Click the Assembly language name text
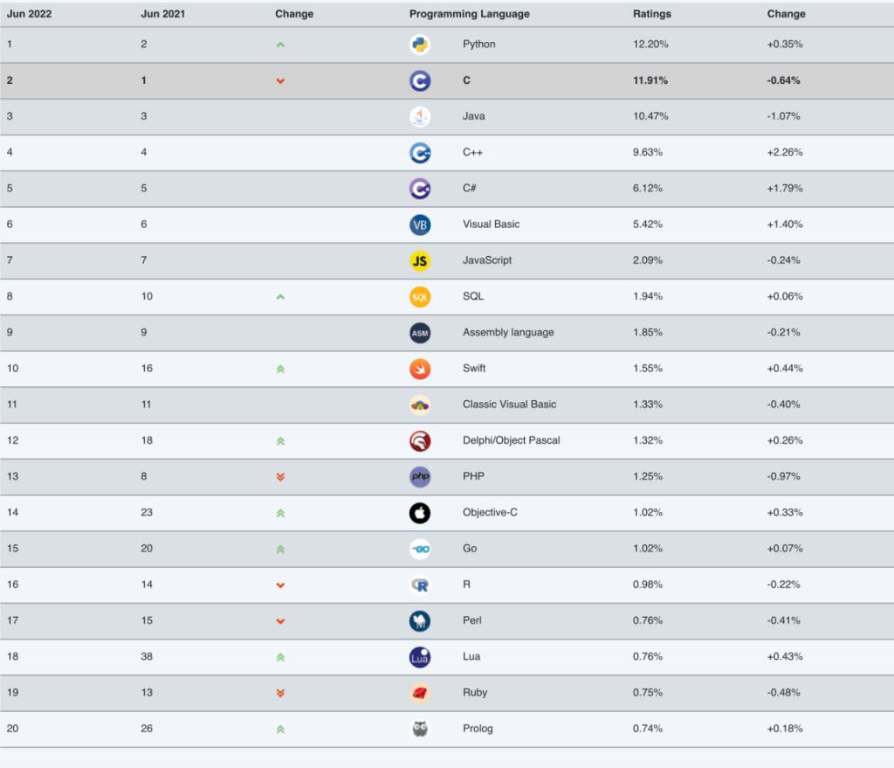 click(x=508, y=332)
